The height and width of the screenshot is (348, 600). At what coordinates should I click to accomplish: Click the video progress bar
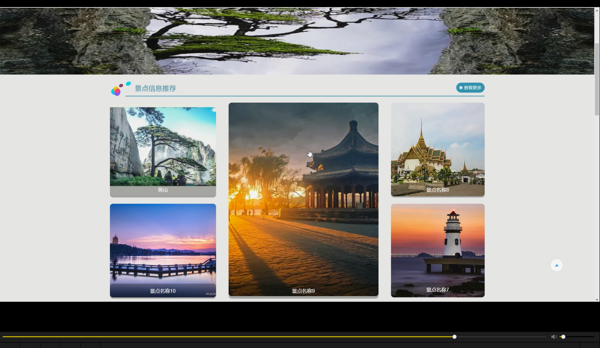click(274, 337)
